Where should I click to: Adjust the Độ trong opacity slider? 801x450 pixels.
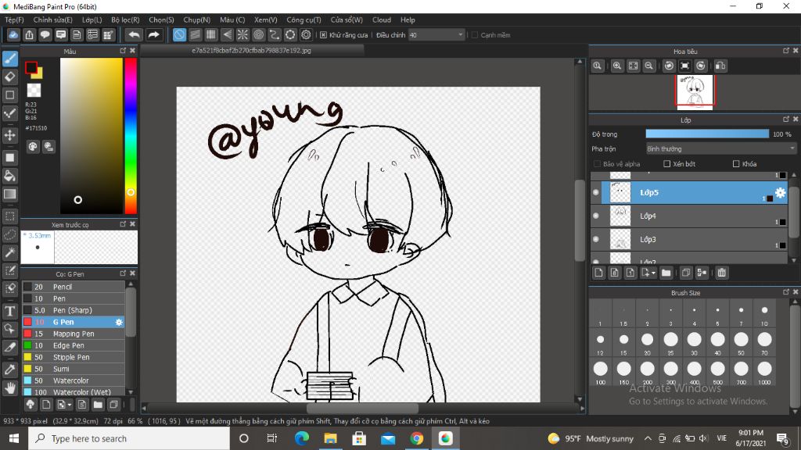707,134
